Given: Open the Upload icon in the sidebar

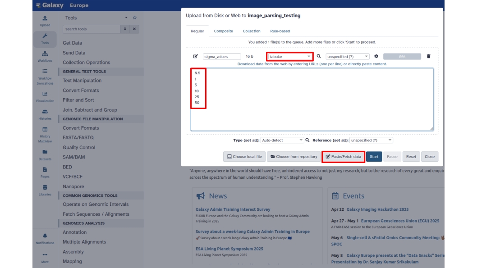Looking at the screenshot, I should (45, 18).
